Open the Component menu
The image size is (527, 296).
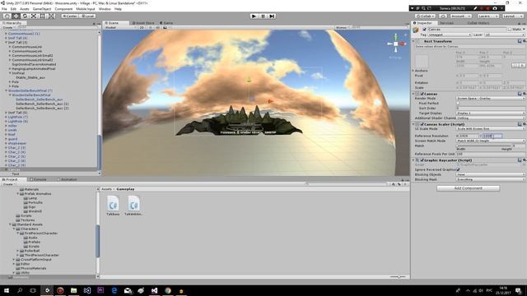[63, 9]
